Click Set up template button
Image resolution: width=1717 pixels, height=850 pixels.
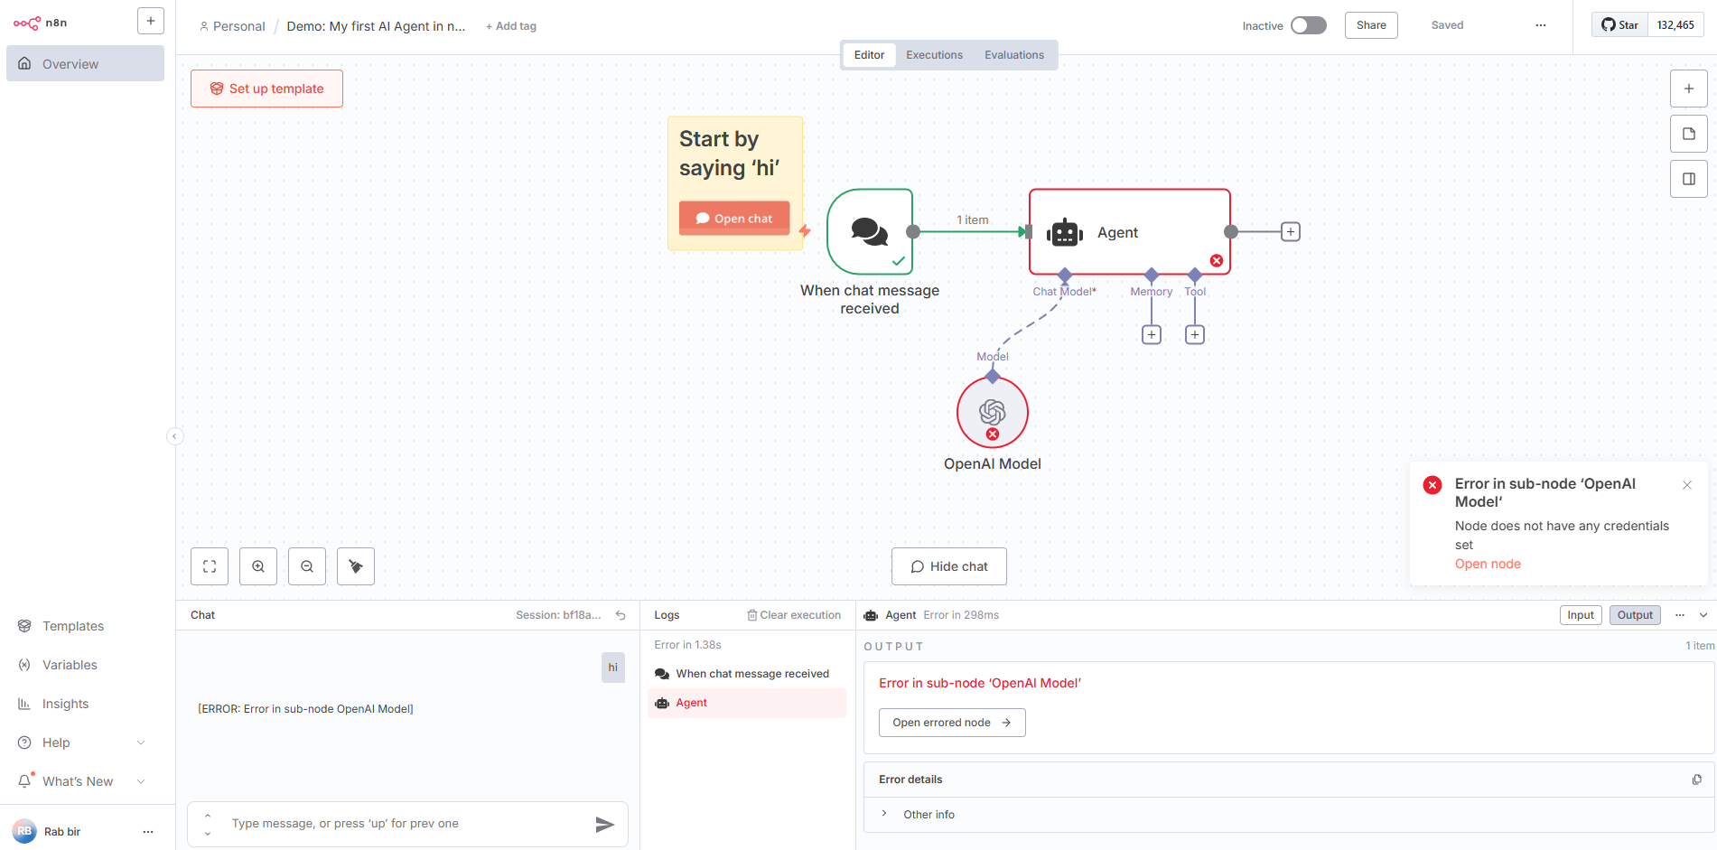pos(266,89)
